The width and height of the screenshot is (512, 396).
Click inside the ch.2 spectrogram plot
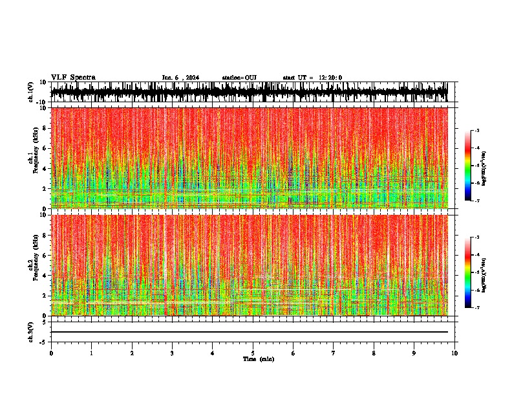pos(249,265)
